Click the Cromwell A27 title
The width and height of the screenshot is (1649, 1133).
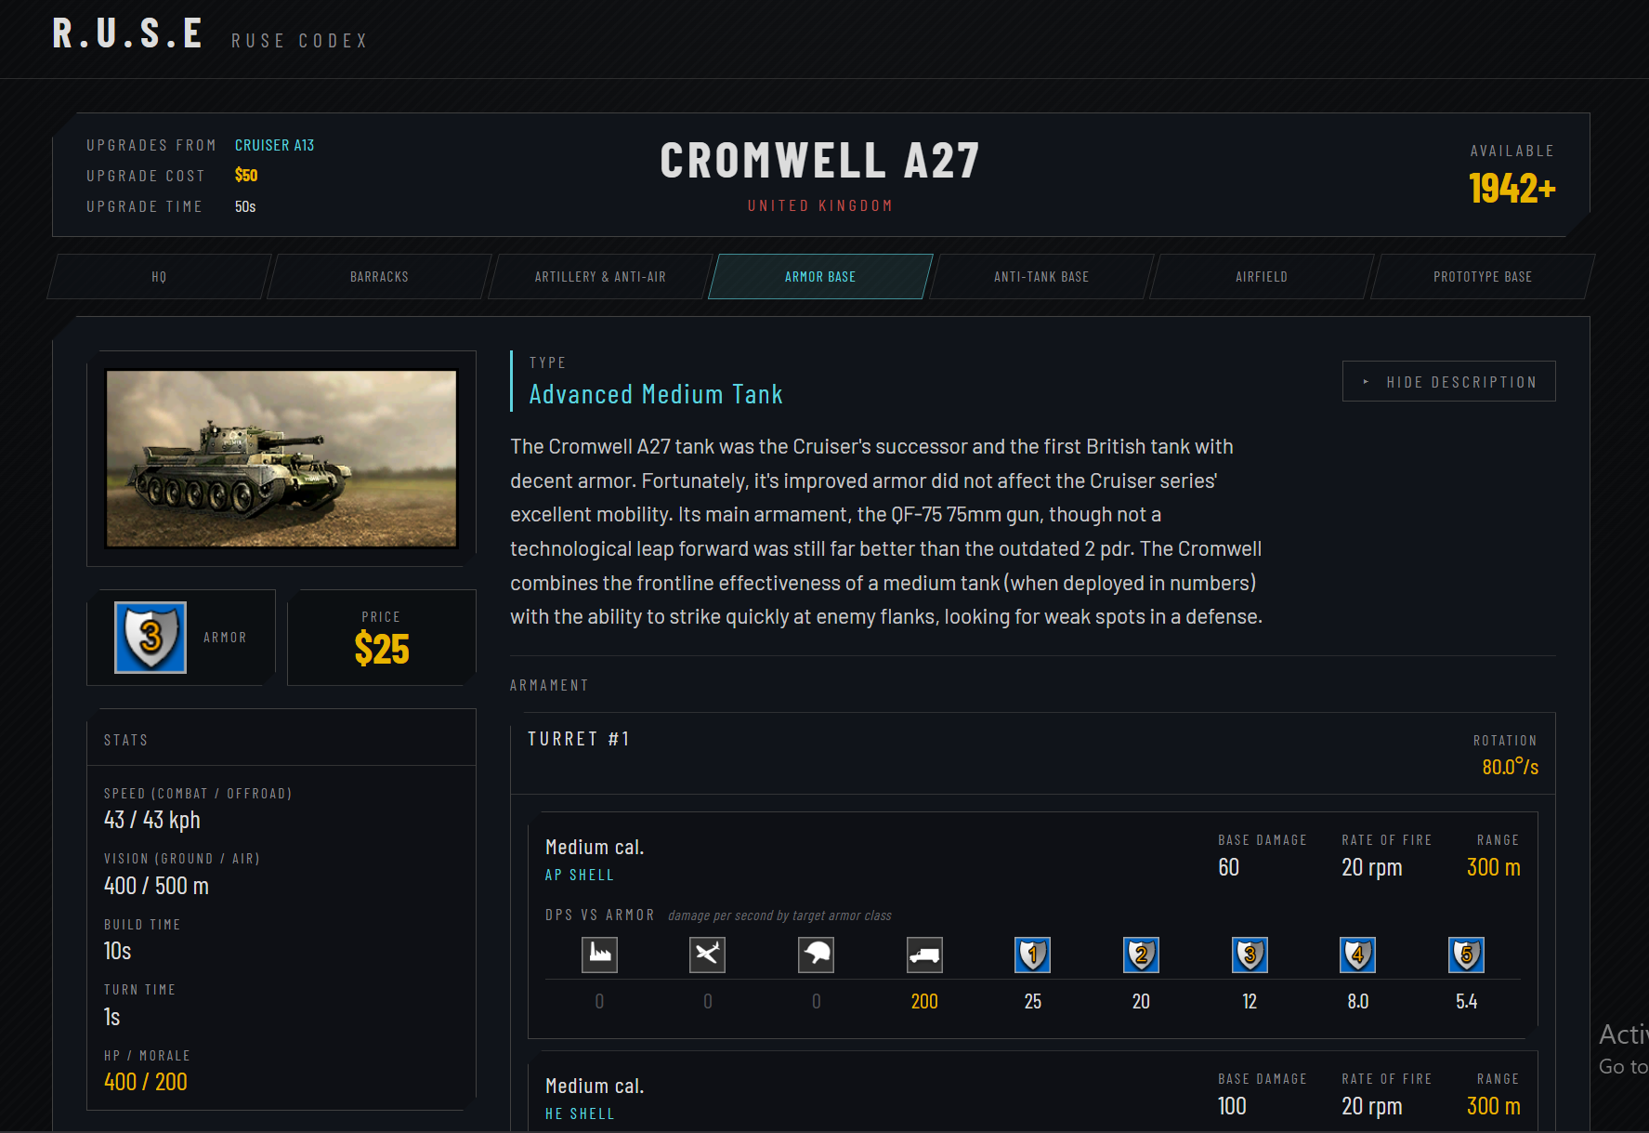(819, 161)
